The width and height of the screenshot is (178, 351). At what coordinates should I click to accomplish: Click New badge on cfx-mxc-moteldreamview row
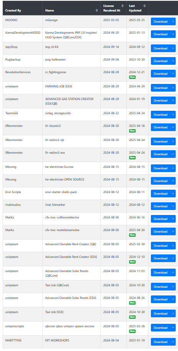[x=132, y=235]
